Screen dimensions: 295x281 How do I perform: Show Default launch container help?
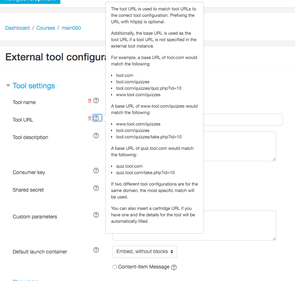tap(96, 250)
